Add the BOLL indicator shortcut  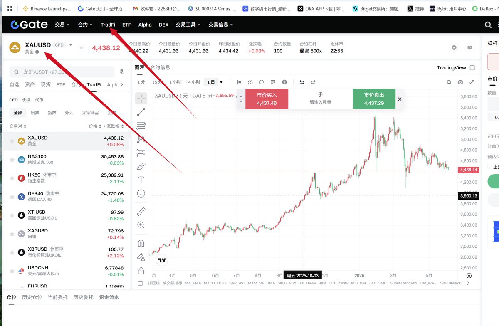pos(222,283)
